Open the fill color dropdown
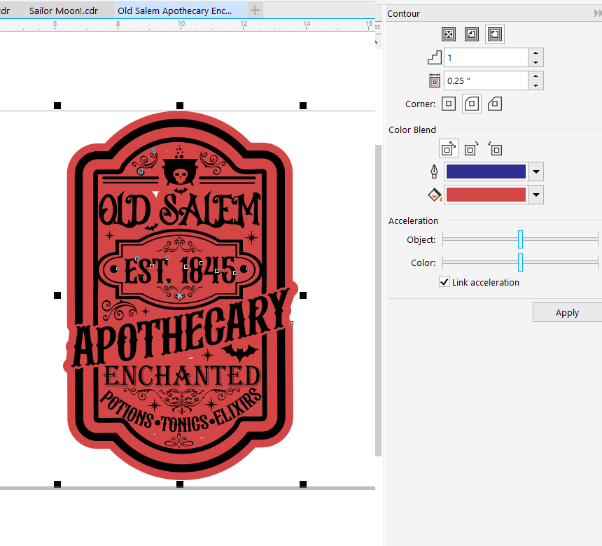The height and width of the screenshot is (546, 602). coord(536,195)
